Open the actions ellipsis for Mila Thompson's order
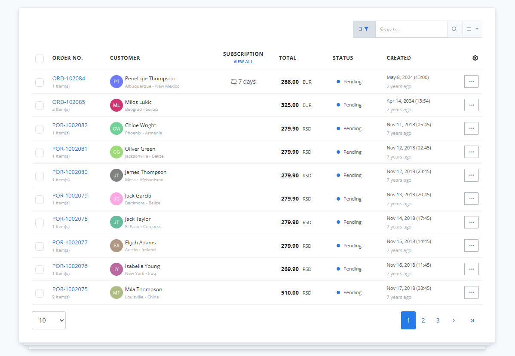Screen dimensions: 515x356 click(471, 292)
